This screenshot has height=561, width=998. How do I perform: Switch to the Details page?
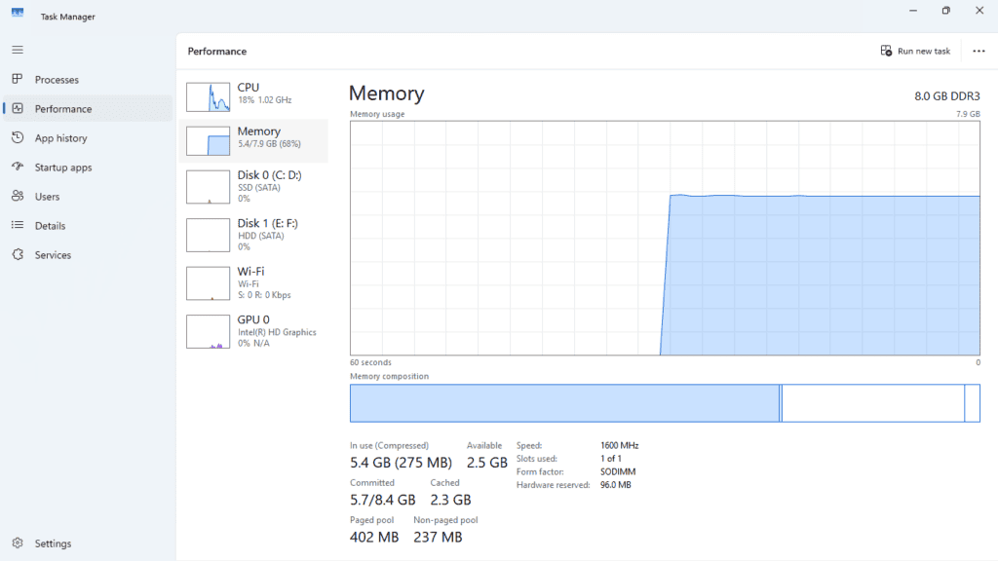tap(88, 226)
